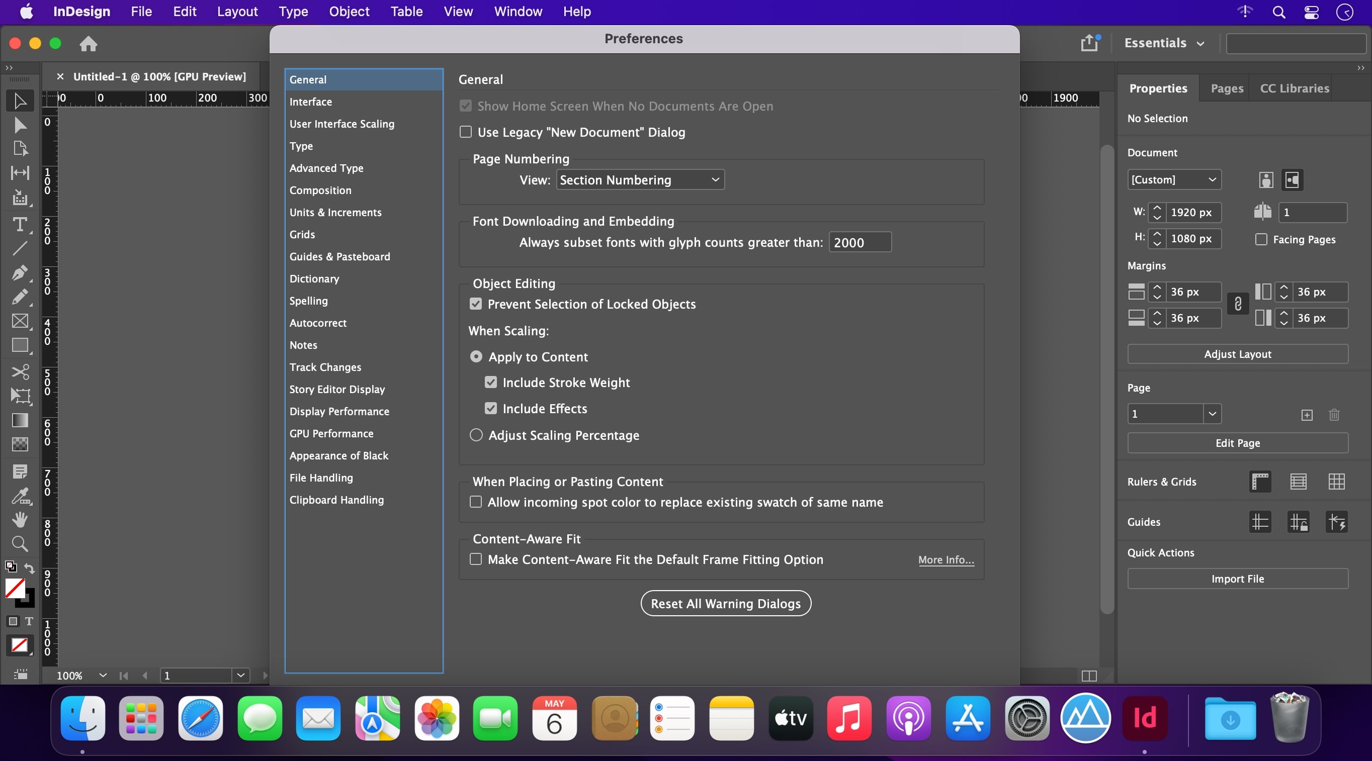Enable Content-Aware Fit default option
The width and height of the screenshot is (1372, 761).
coord(476,559)
